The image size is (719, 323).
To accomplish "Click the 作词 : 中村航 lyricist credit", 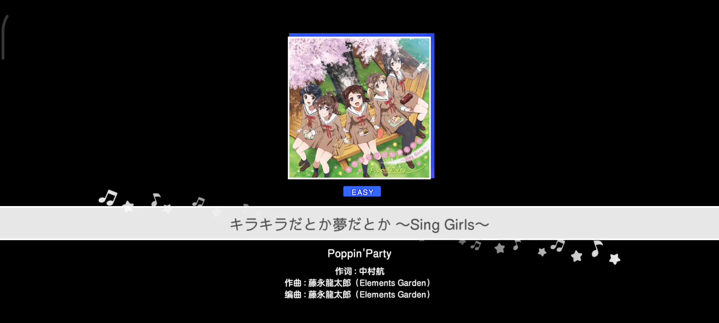I will click(x=359, y=271).
